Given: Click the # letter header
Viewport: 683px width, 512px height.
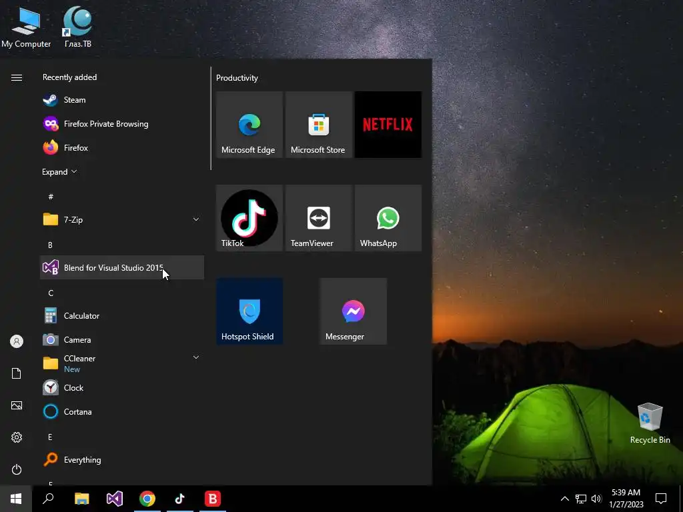Looking at the screenshot, I should (51, 197).
